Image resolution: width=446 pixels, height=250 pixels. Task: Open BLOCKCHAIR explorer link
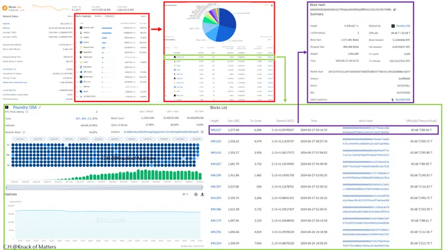click(403, 100)
